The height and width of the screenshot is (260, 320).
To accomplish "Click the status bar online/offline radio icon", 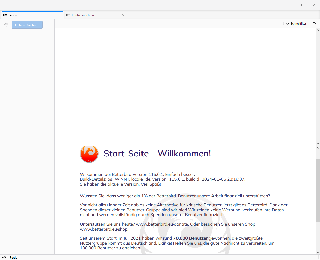I will (x=4, y=257).
